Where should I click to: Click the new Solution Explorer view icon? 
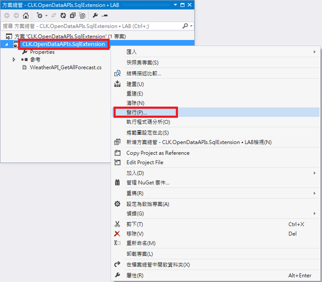117,142
